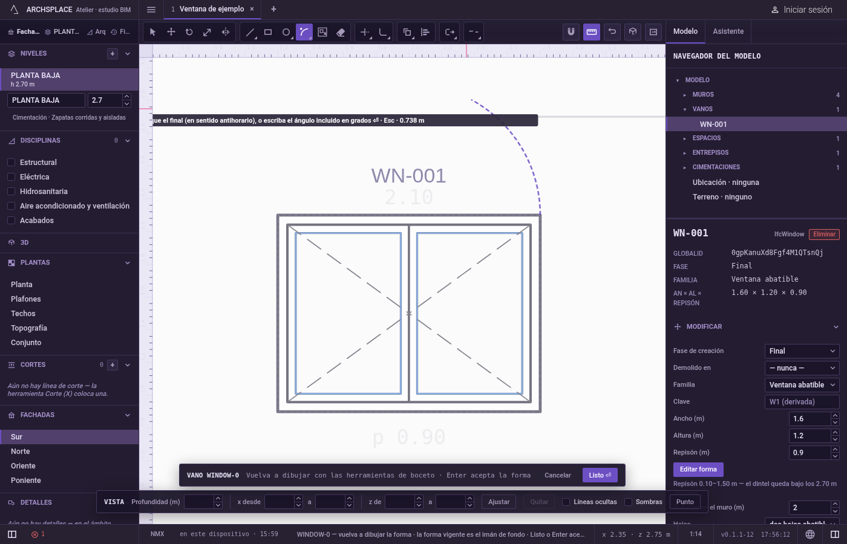Enable the Hidrosanitaria discipline checkbox
This screenshot has width=847, height=544.
11,192
